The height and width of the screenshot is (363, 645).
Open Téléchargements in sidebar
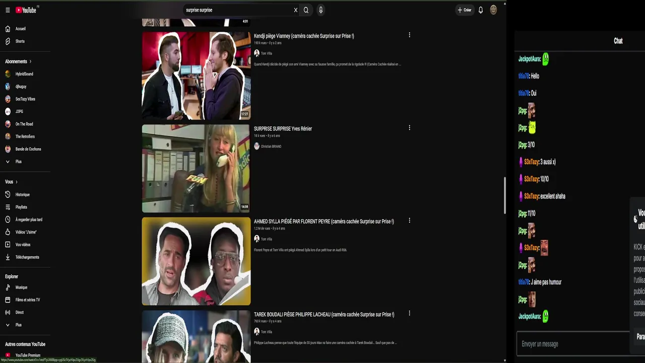coord(27,257)
